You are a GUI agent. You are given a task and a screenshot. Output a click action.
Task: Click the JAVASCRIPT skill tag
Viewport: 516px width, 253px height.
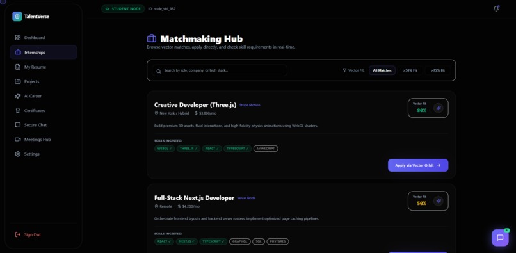tap(266, 149)
